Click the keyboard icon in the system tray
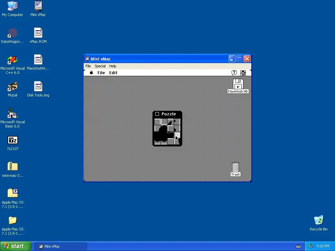The image size is (335, 251). point(298,246)
